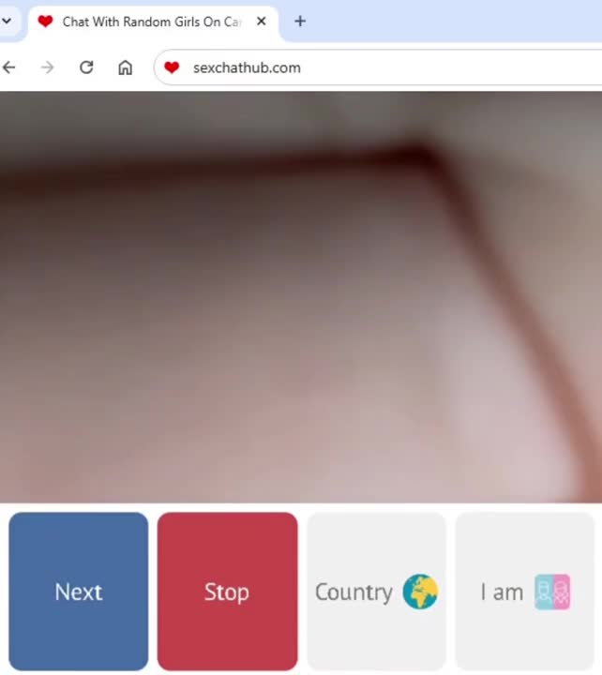The height and width of the screenshot is (675, 602).
Task: Open the Country selector
Action: click(376, 592)
